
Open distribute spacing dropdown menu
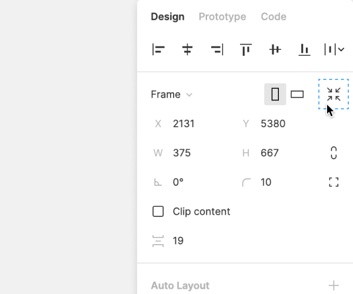click(x=334, y=50)
